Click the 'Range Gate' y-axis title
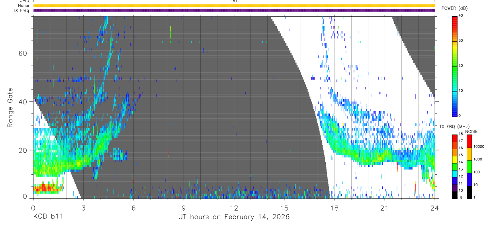The image size is (489, 225). click(10, 108)
